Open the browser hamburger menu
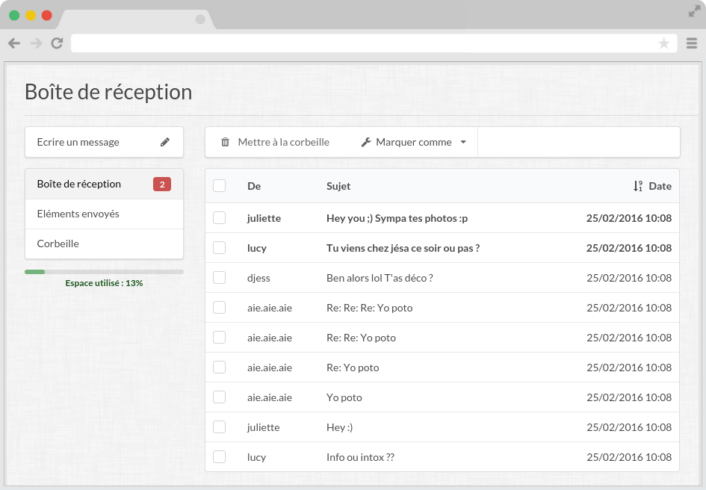 692,43
